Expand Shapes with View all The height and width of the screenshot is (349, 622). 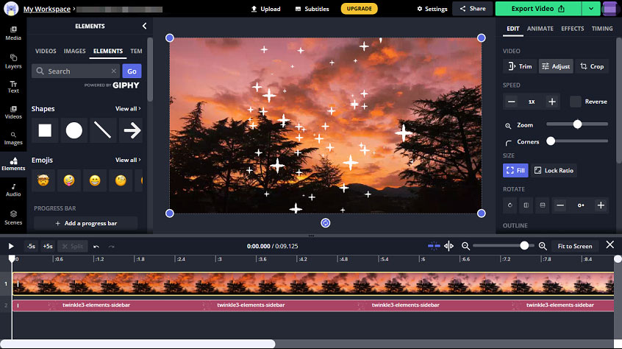pyautogui.click(x=128, y=108)
